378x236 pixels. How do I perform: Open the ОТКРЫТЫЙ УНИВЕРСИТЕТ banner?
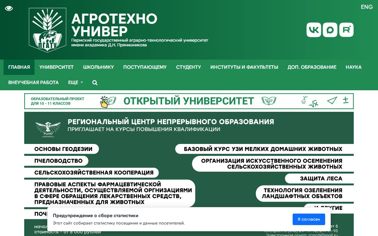pyautogui.click(x=189, y=101)
